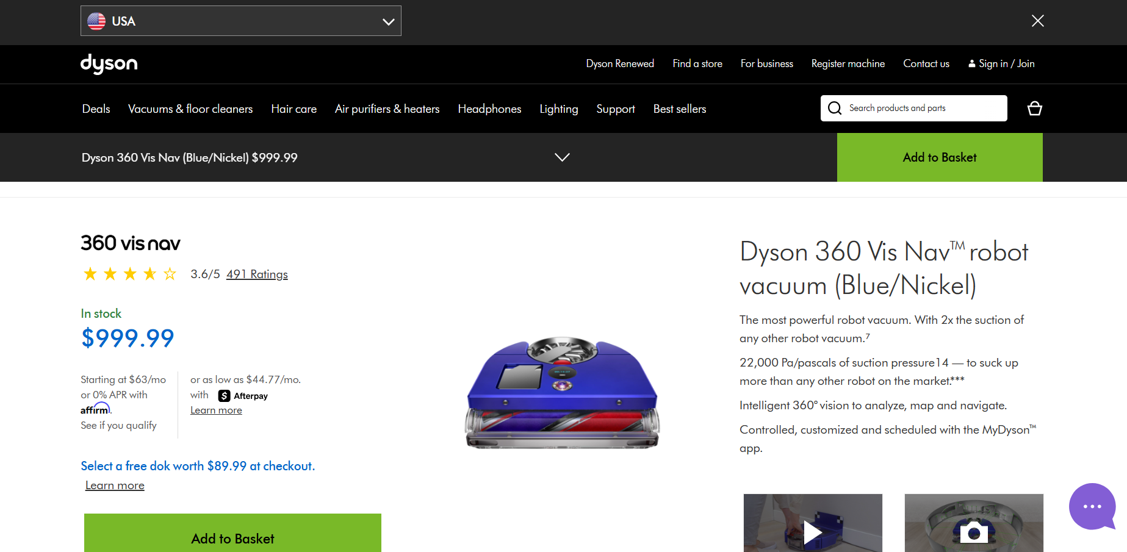Click the star rating display
The height and width of the screenshot is (552, 1127).
point(130,274)
